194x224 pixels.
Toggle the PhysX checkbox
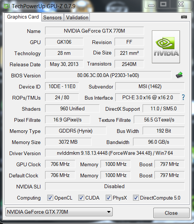coord(109,198)
